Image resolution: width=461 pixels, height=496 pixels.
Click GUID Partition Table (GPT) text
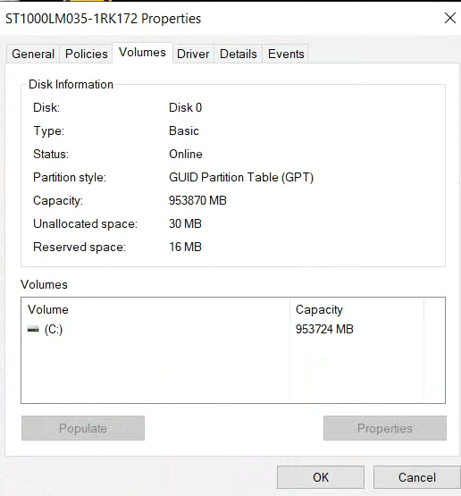241,178
